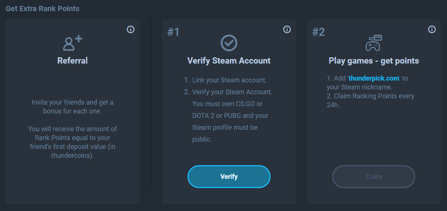Click the Verify button
The width and height of the screenshot is (447, 211).
[229, 177]
